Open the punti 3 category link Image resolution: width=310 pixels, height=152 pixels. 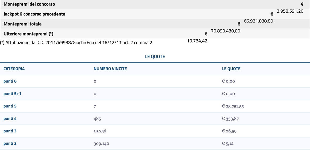click(x=10, y=131)
